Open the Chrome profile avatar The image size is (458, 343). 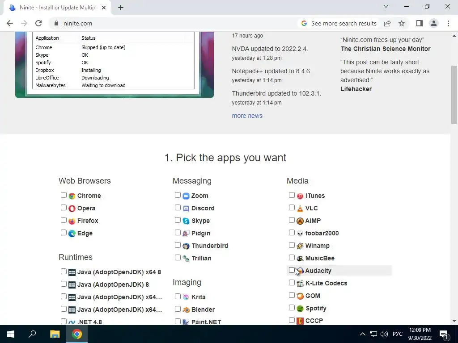(x=434, y=23)
